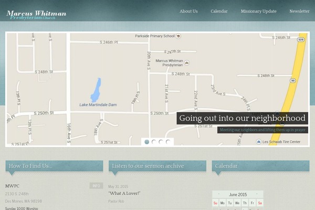The image size is (315, 210).
Task: Go to previous month in calendar
Action: pyautogui.click(x=218, y=194)
